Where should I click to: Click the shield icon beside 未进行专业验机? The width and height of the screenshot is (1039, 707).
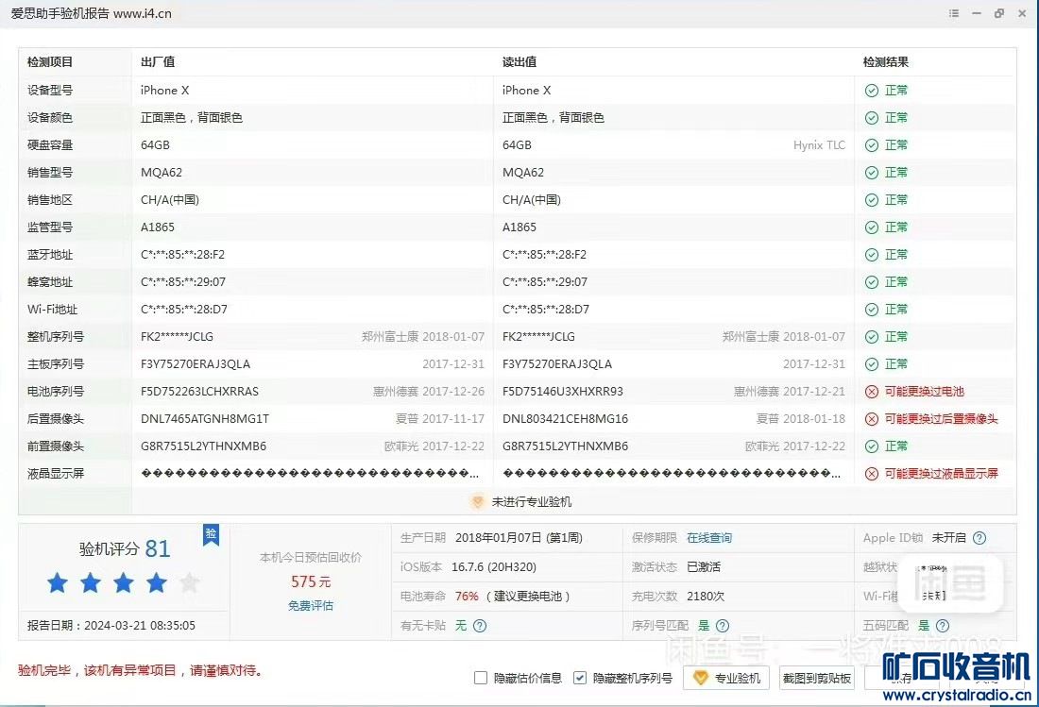pos(476,502)
